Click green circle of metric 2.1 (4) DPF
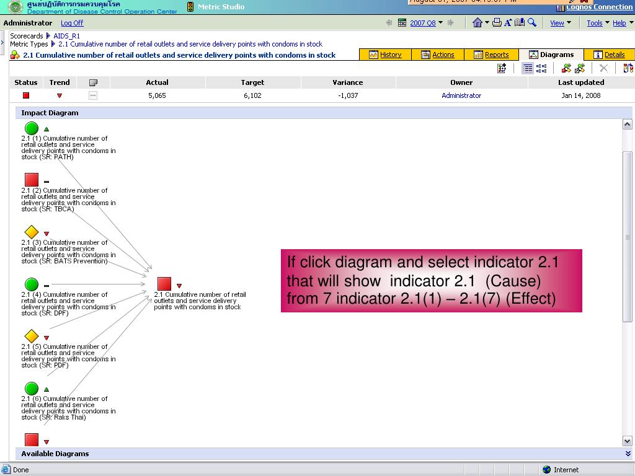The height and width of the screenshot is (476, 635). (x=32, y=284)
